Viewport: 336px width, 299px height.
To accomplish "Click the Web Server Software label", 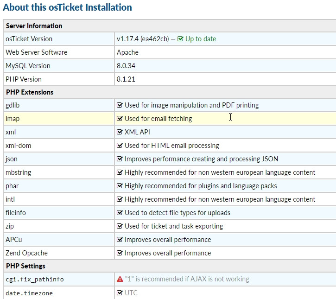I will 37,52.
